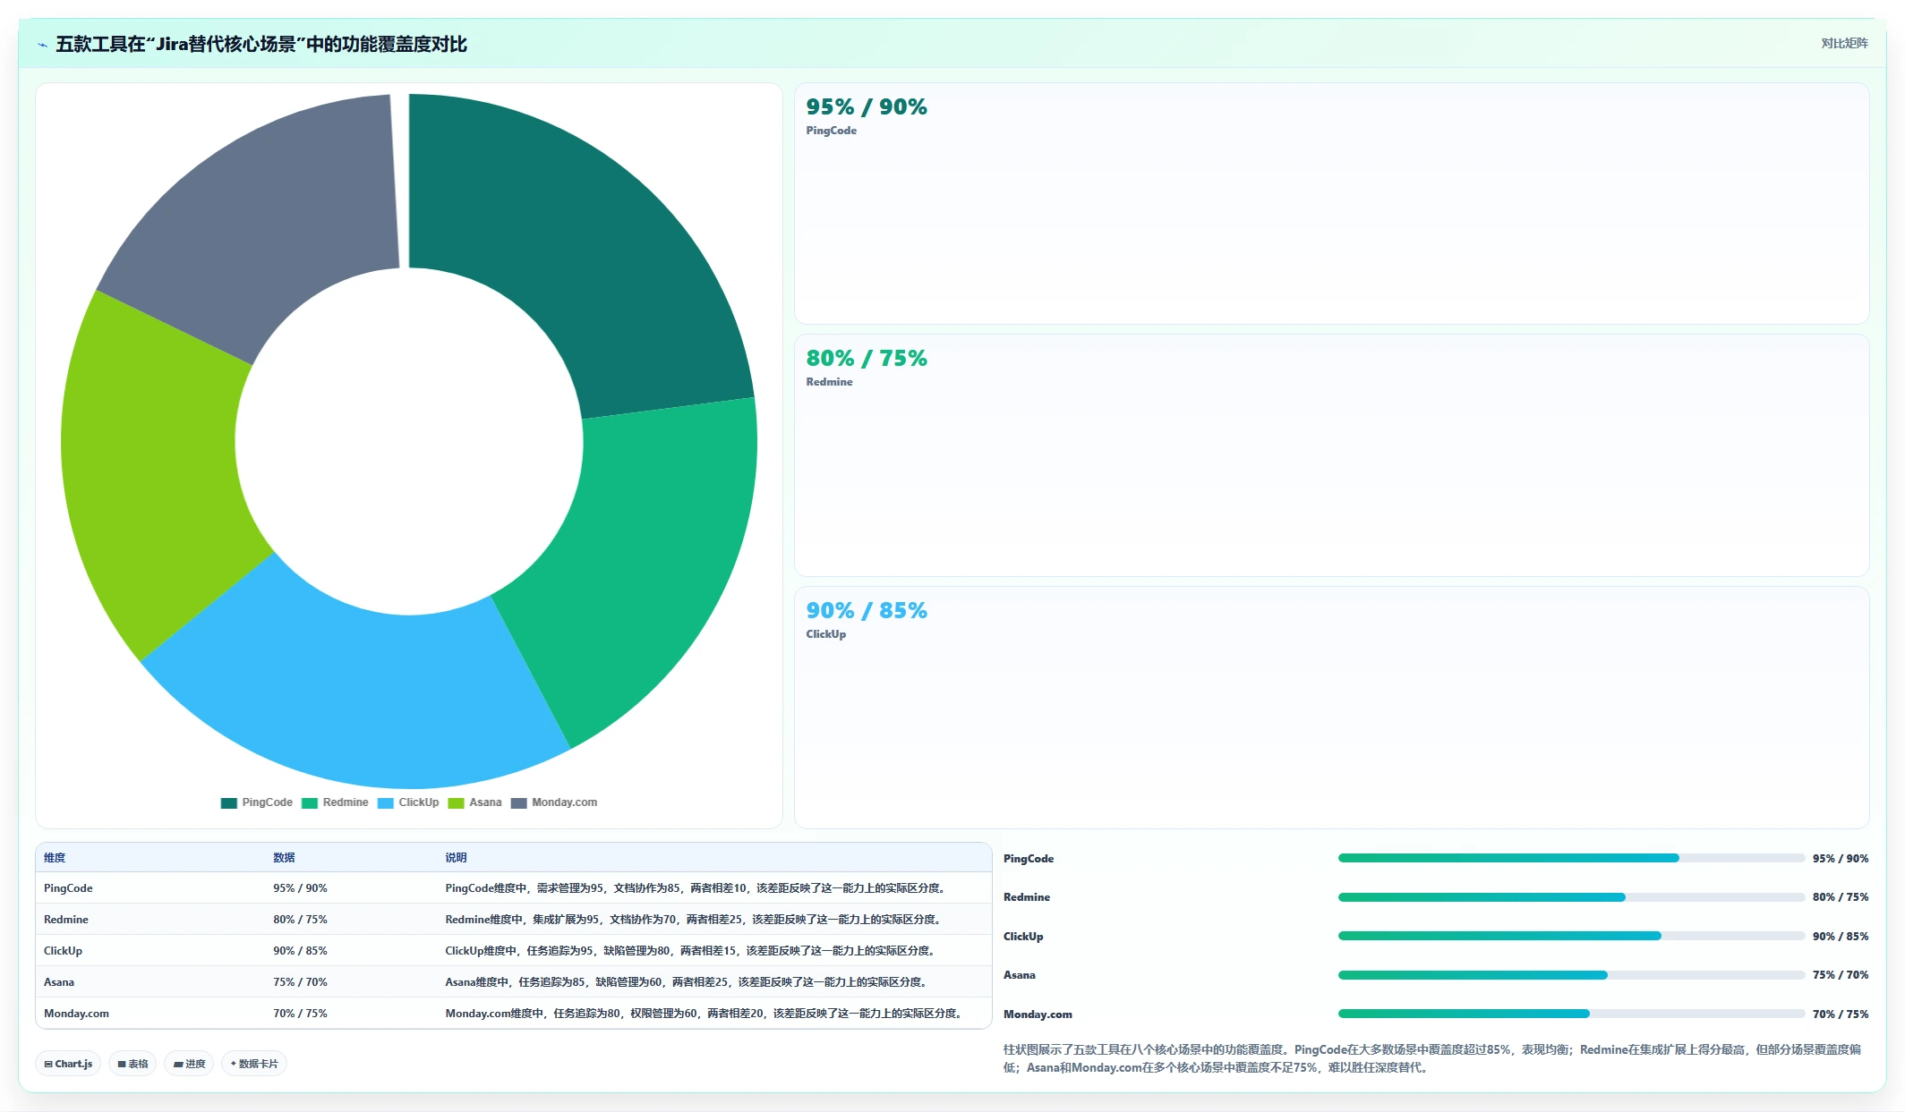The height and width of the screenshot is (1112, 1905).
Task: Click the PingCode label beside its progress bar
Action: point(1029,859)
